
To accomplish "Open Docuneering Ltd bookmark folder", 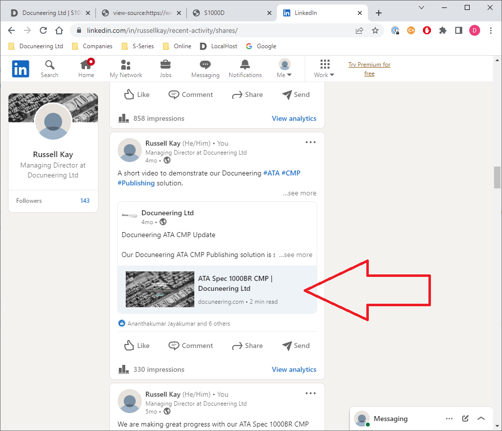I will pos(35,46).
